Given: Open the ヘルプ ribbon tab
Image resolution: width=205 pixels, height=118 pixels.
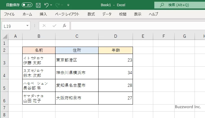Looking at the screenshot, I should [x=153, y=14].
